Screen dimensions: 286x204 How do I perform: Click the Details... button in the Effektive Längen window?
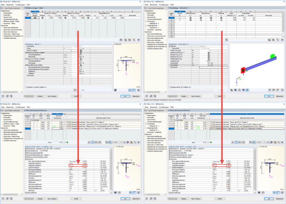(40, 96)
